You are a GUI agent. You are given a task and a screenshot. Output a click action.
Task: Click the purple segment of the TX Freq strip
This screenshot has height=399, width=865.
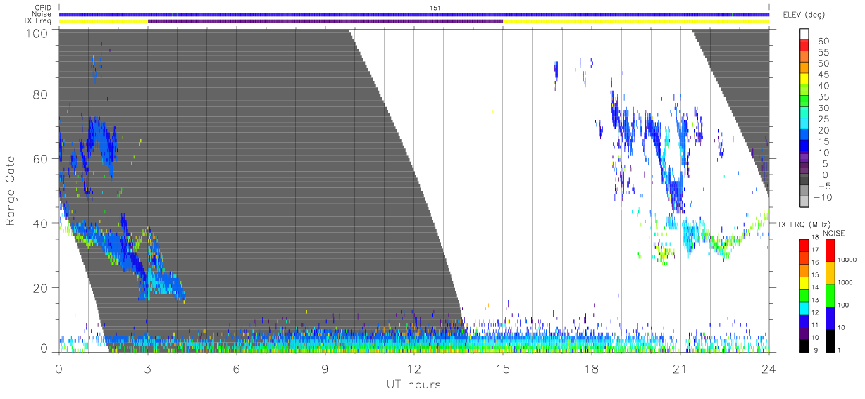pyautogui.click(x=325, y=21)
